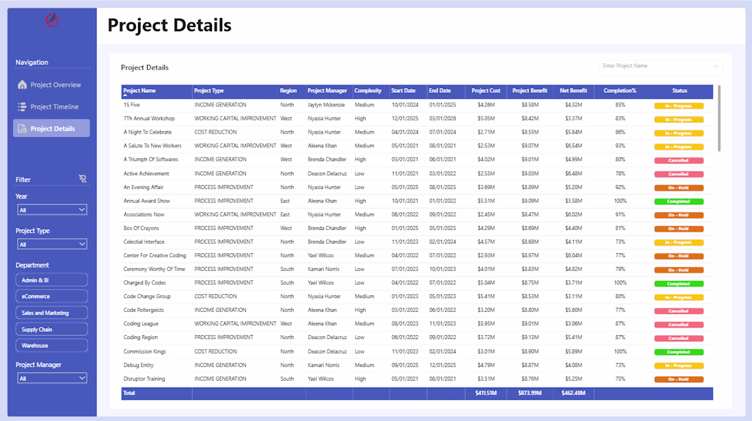
Task: Click total Project Benefit $873.99M
Action: [529, 393]
